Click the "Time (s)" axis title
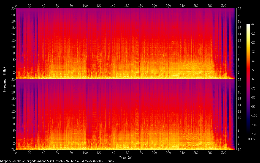 [x=125, y=158]
